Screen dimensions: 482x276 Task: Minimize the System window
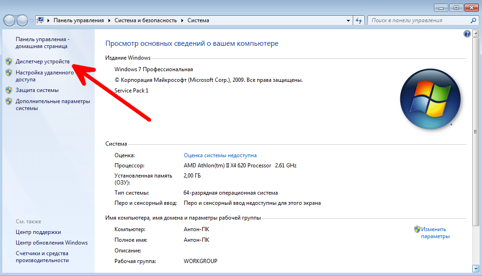point(441,8)
